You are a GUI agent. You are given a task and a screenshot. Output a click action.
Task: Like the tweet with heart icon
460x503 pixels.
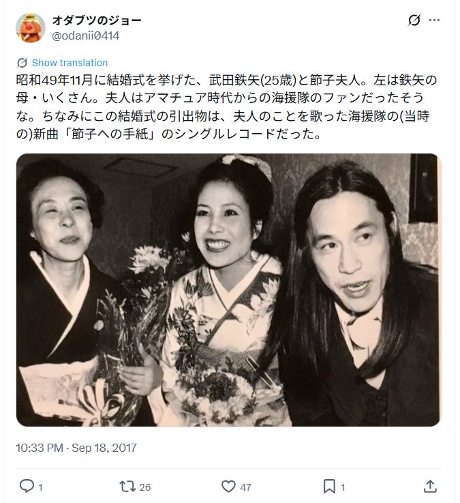click(228, 487)
